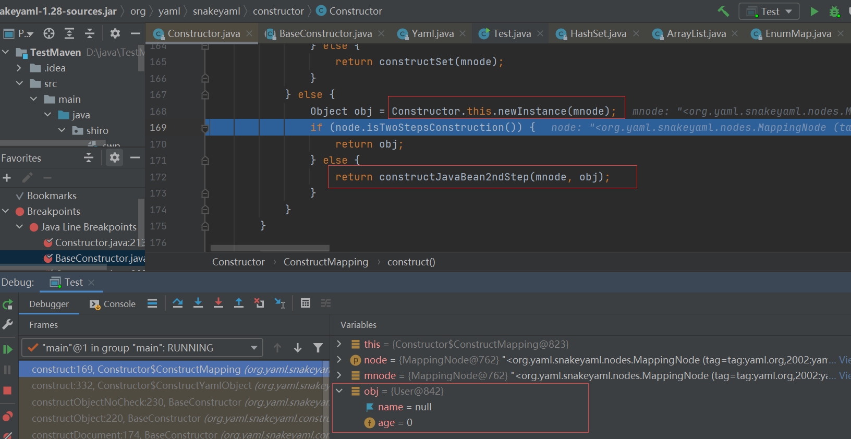Click Constructor in the editor breadcrumb
This screenshot has height=439, width=851.
click(238, 262)
